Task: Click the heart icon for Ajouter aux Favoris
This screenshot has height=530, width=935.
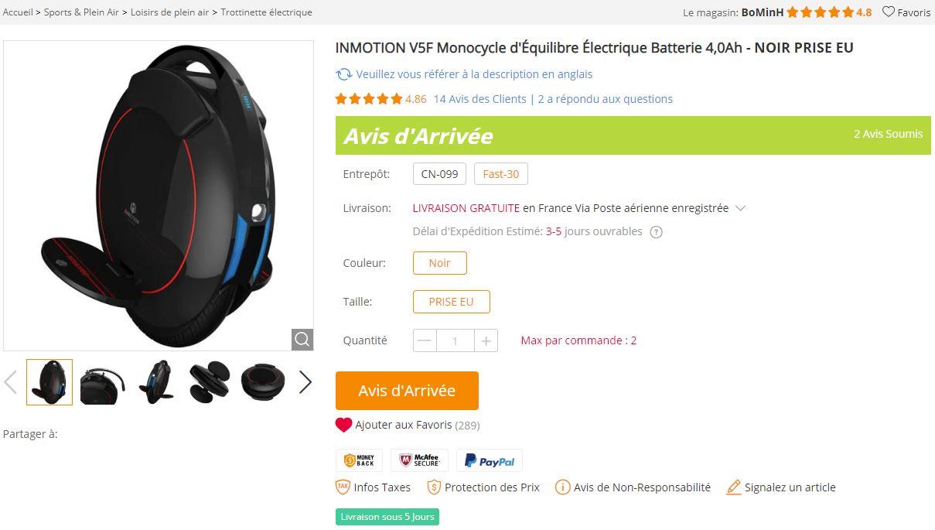Action: pyautogui.click(x=343, y=425)
